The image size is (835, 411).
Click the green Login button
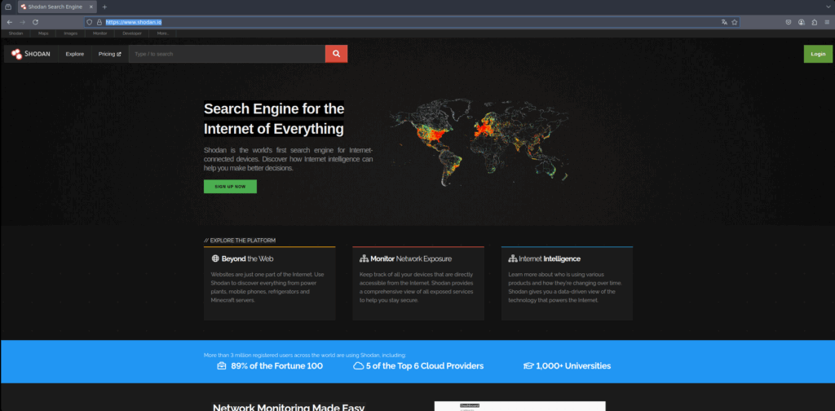818,54
